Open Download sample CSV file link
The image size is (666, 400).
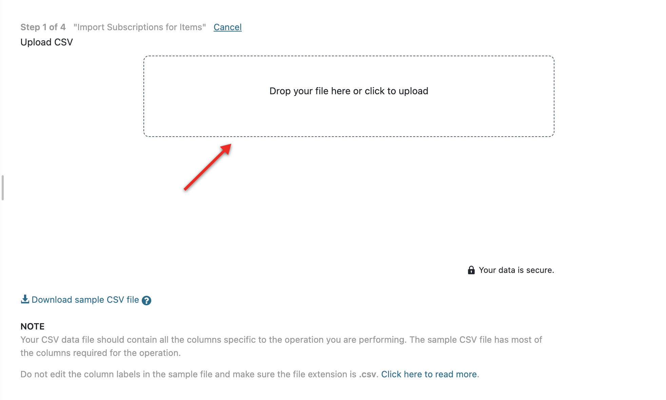[85, 300]
